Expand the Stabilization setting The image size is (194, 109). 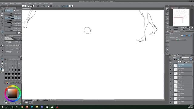(x=5, y=52)
